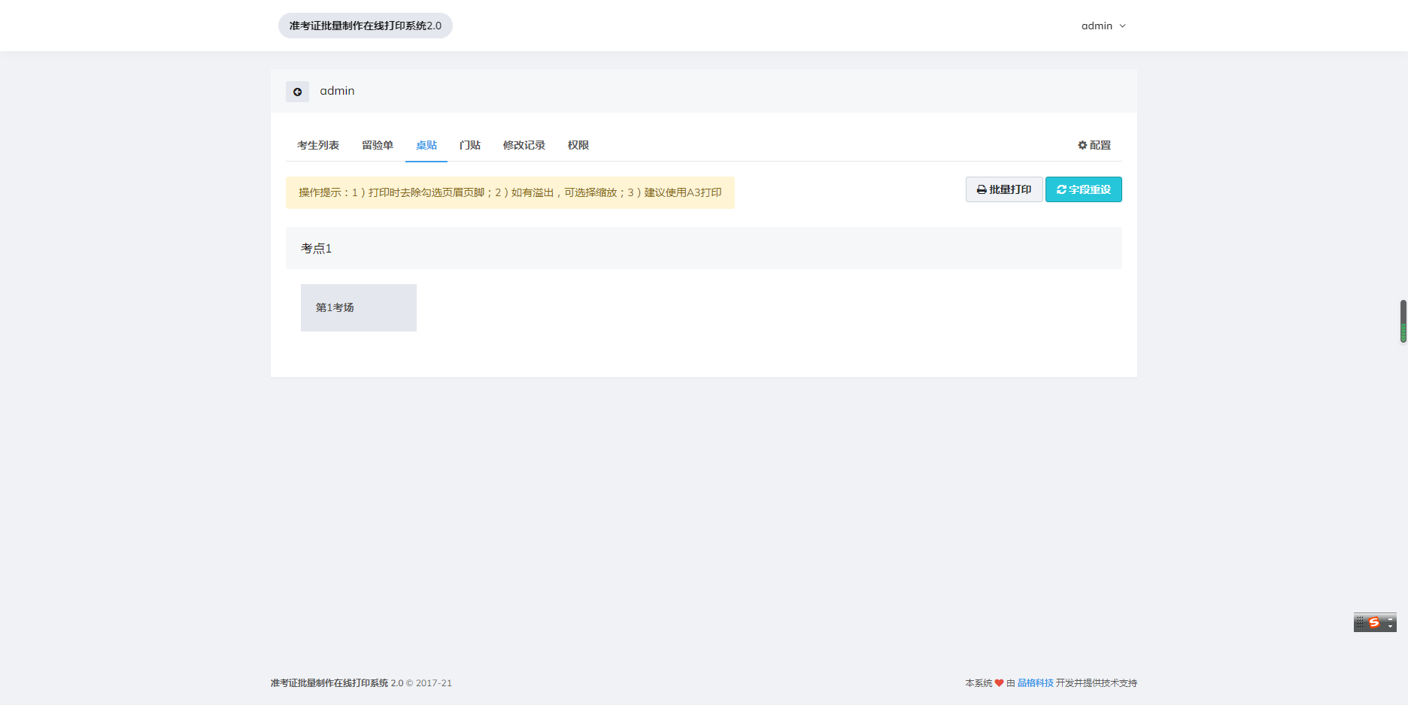Screen dimensions: 1408x705
Task: Go to the 权限 tab
Action: 578,145
